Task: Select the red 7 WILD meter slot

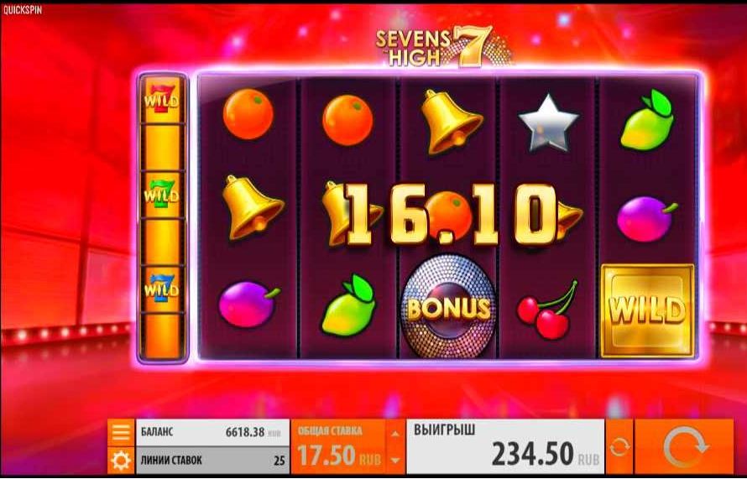Action: point(162,101)
